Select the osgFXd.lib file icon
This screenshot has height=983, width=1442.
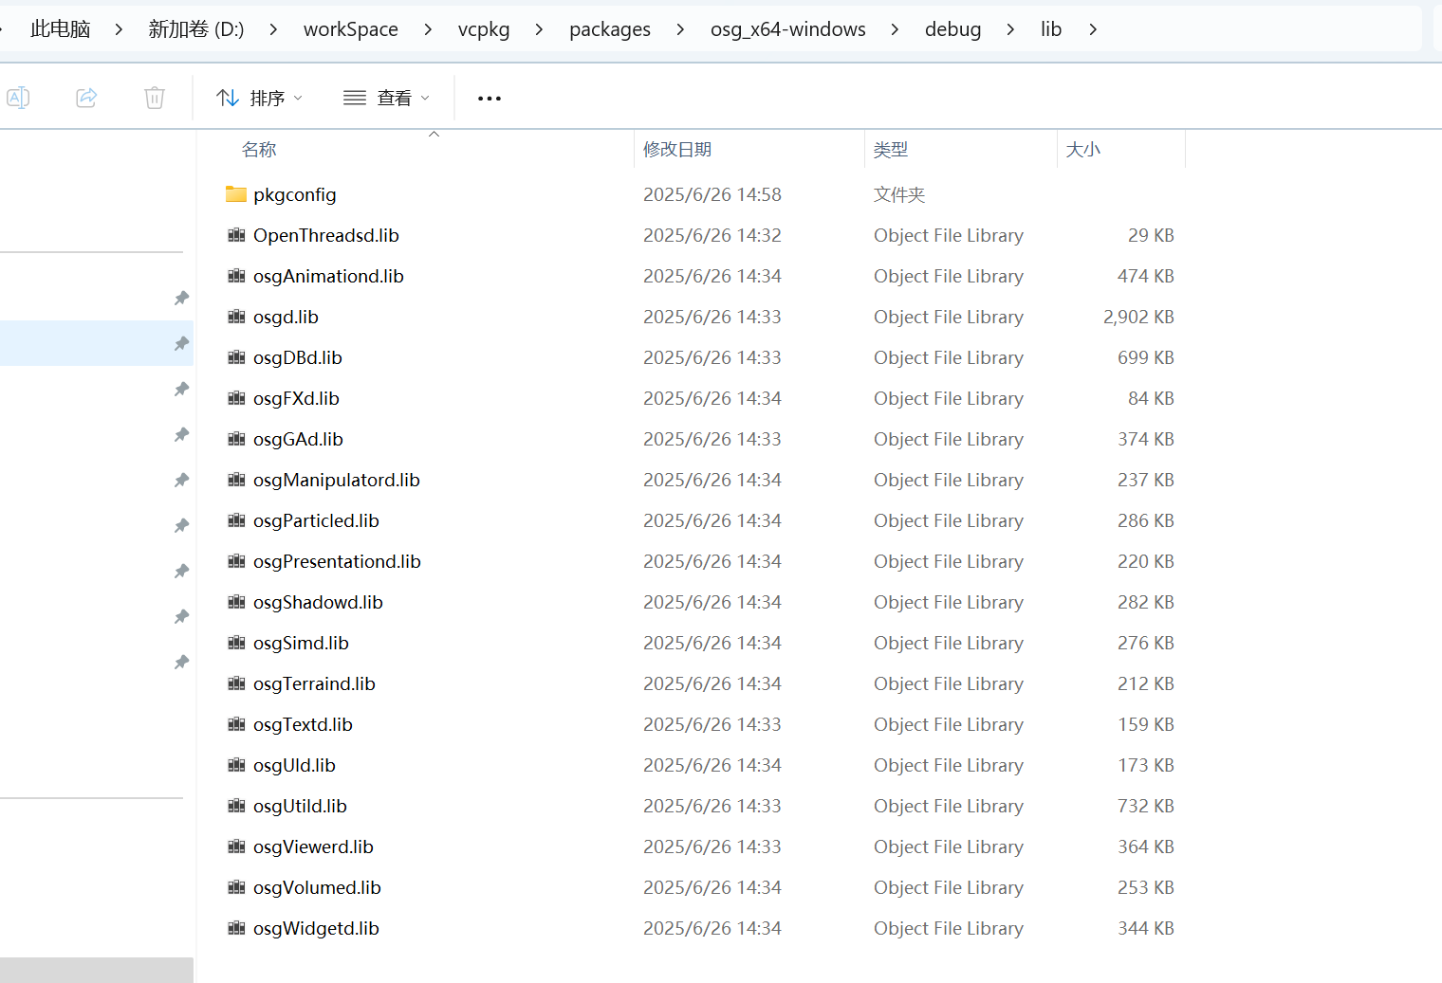pos(236,398)
